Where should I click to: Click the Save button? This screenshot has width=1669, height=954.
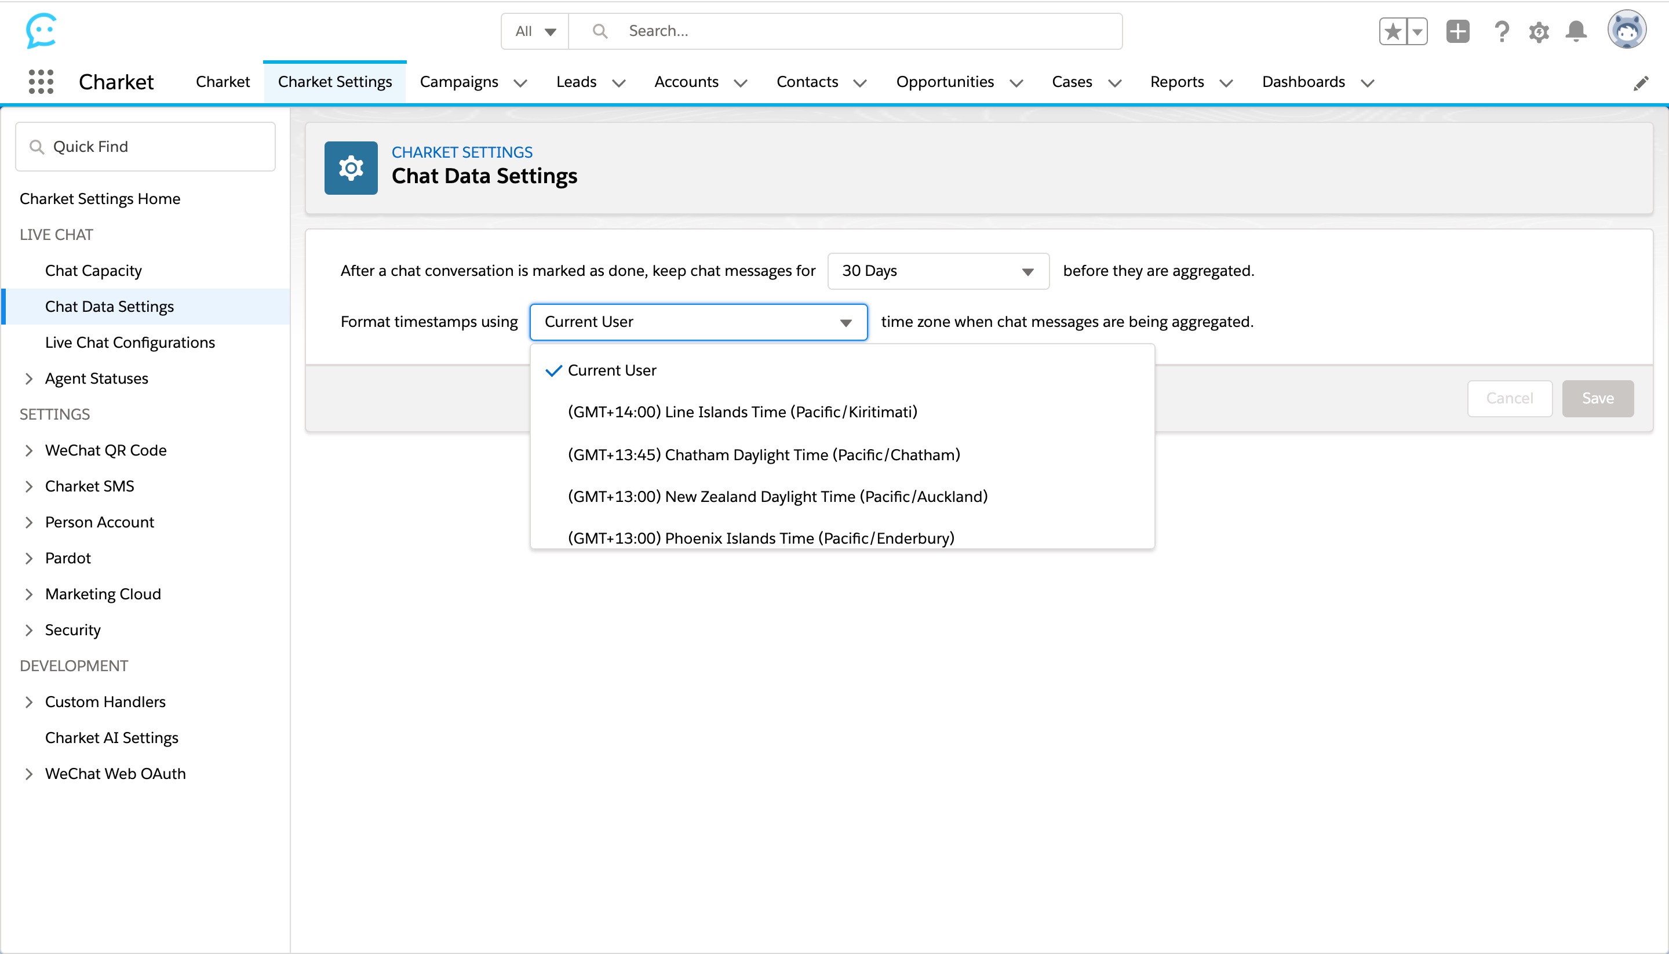(1597, 398)
